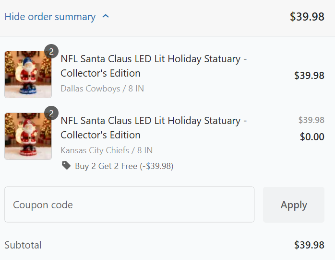Click the Kansas City Chiefs / 8 IN variant text
Image resolution: width=335 pixels, height=260 pixels.
pyautogui.click(x=108, y=150)
